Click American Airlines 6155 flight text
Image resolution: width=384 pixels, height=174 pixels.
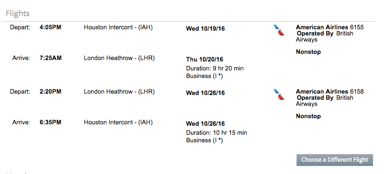click(x=330, y=27)
